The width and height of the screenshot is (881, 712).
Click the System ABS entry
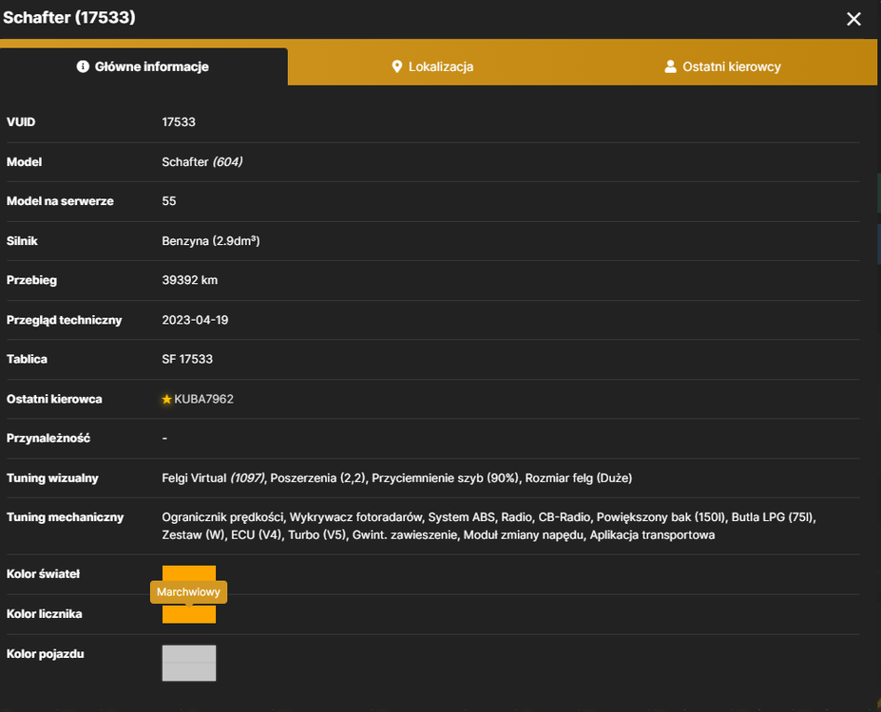tap(461, 517)
